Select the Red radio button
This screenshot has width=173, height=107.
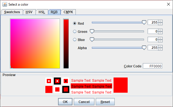[x=75, y=23]
